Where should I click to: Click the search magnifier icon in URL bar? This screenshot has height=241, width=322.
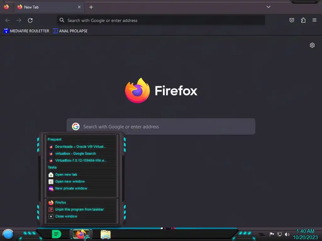[62, 20]
